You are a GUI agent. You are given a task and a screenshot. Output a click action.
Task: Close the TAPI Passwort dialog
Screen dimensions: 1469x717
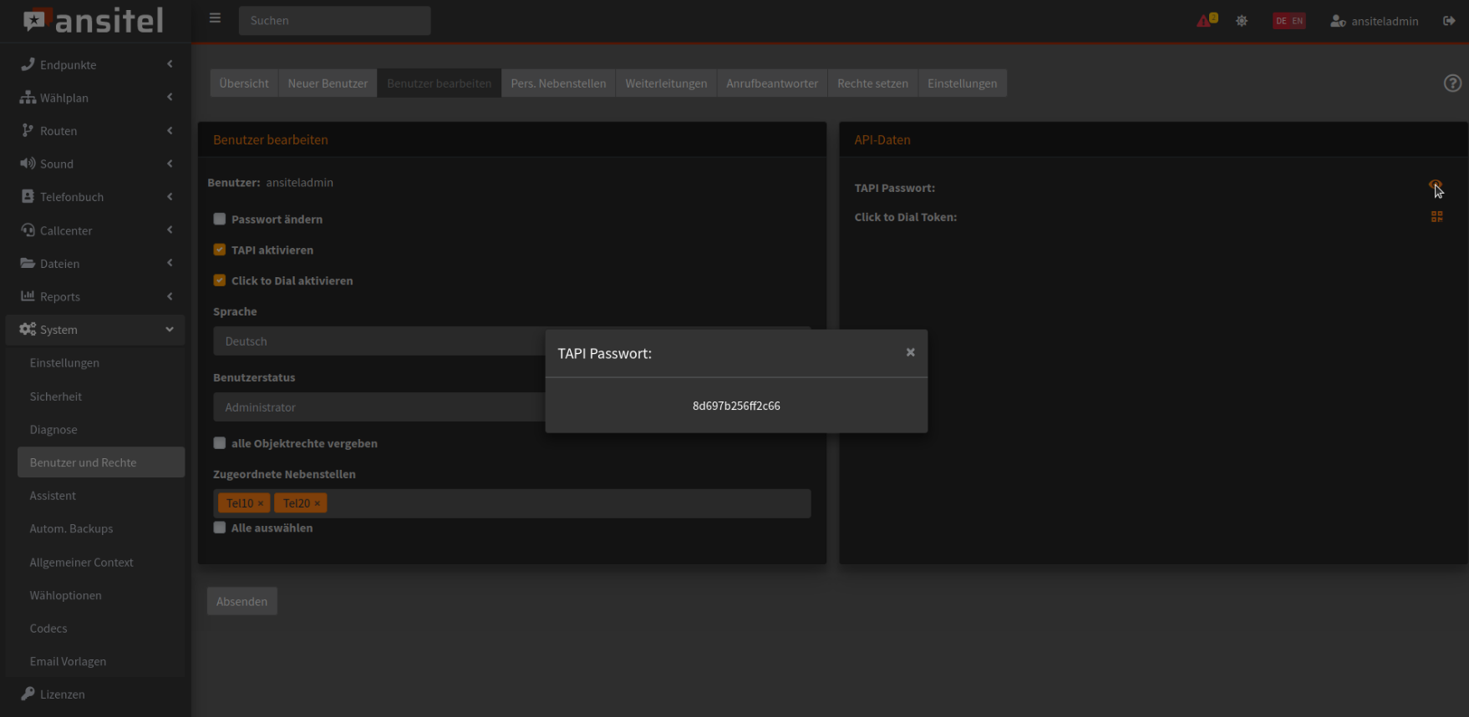coord(910,352)
